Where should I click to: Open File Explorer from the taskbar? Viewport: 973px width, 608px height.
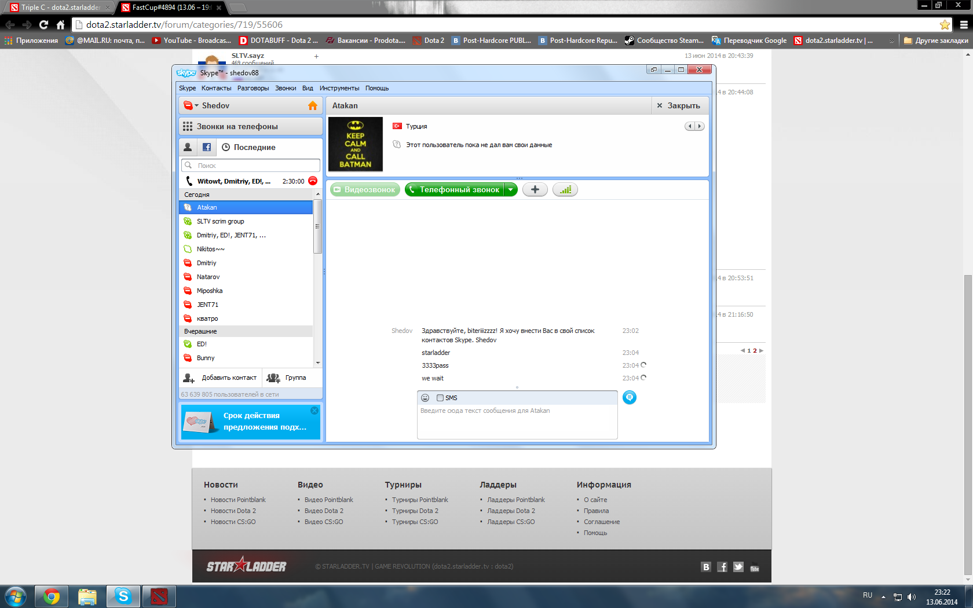87,596
